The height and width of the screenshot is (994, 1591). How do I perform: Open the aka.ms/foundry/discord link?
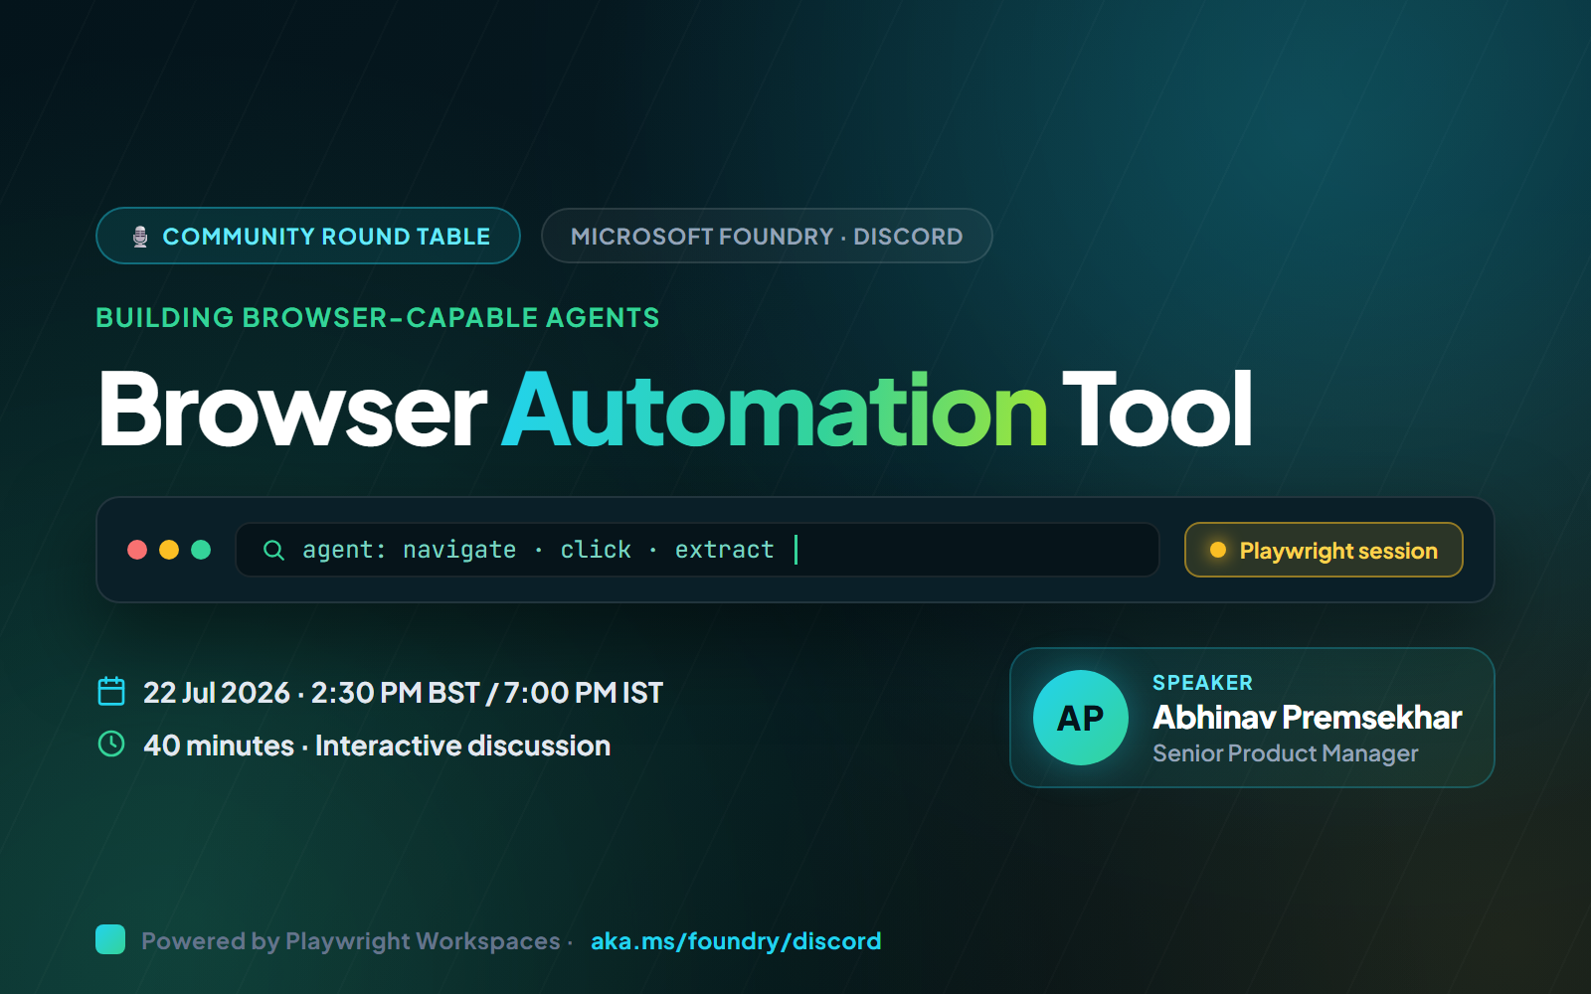pyautogui.click(x=736, y=941)
